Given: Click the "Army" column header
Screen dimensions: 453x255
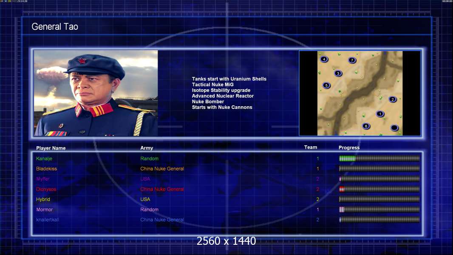Looking at the screenshot, I should [147, 148].
